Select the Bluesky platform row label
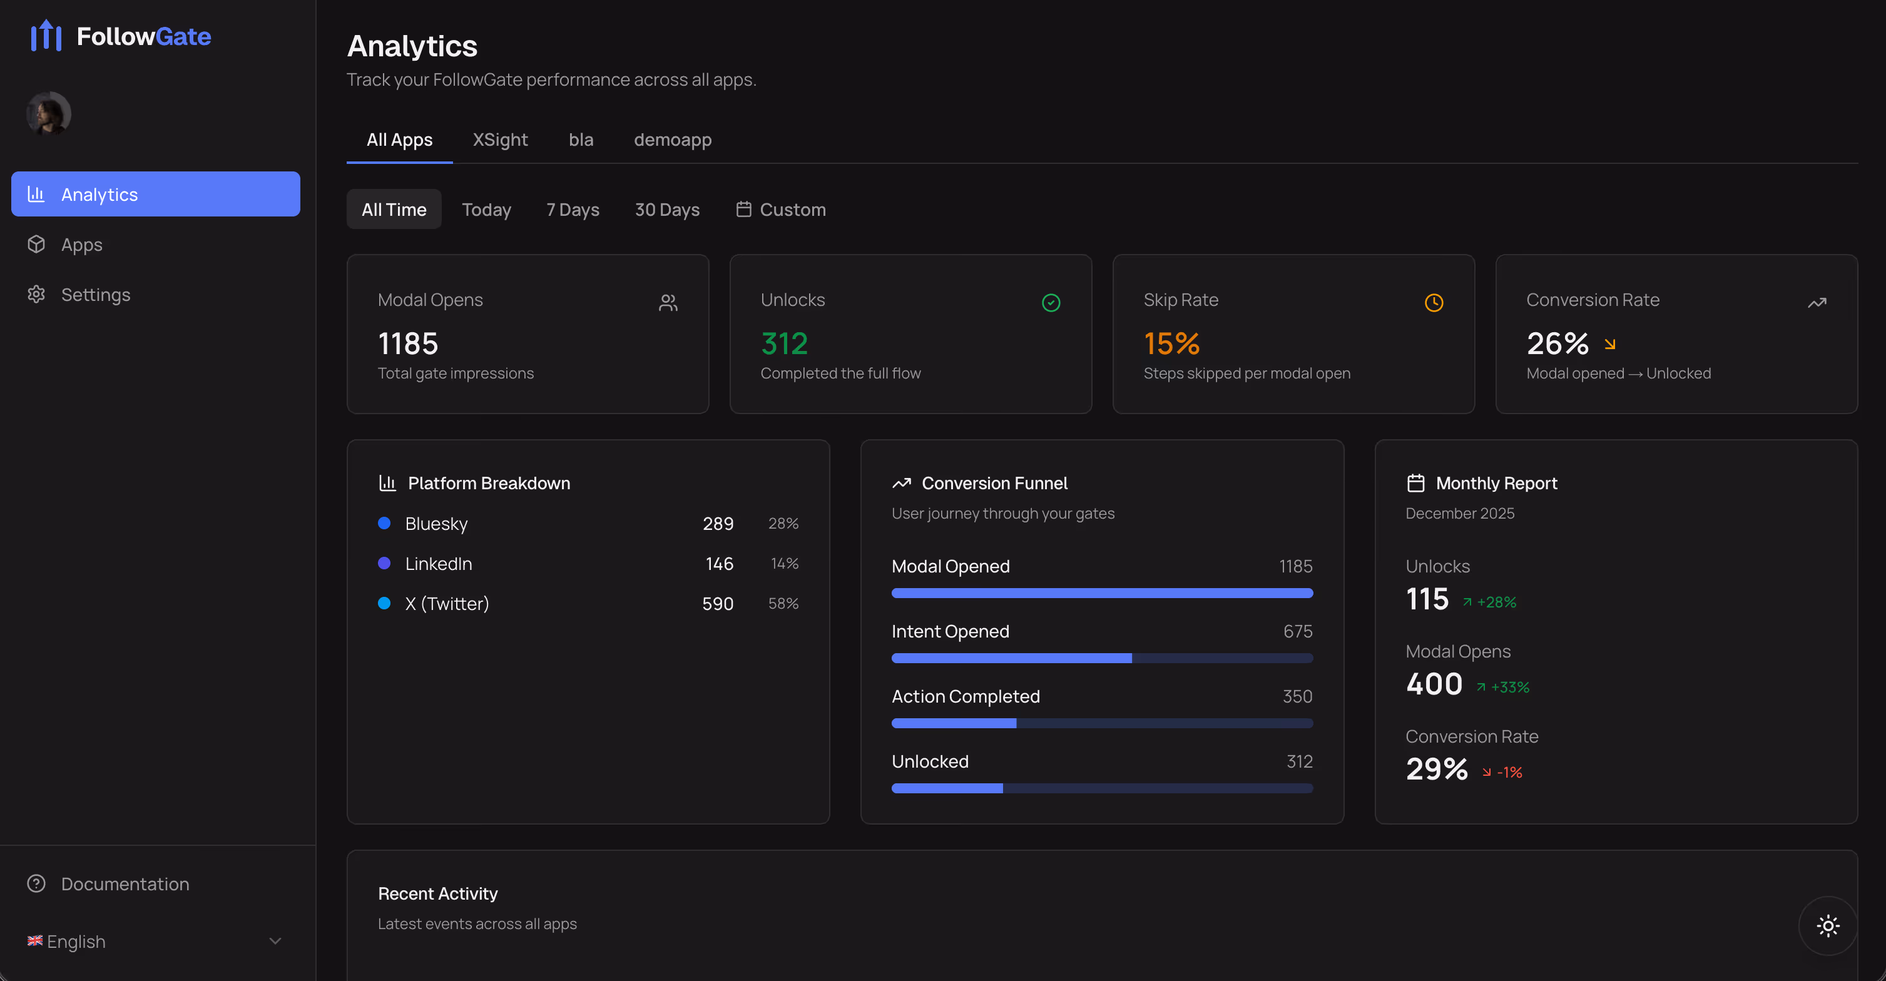Screen dimensions: 1886x981 436,524
